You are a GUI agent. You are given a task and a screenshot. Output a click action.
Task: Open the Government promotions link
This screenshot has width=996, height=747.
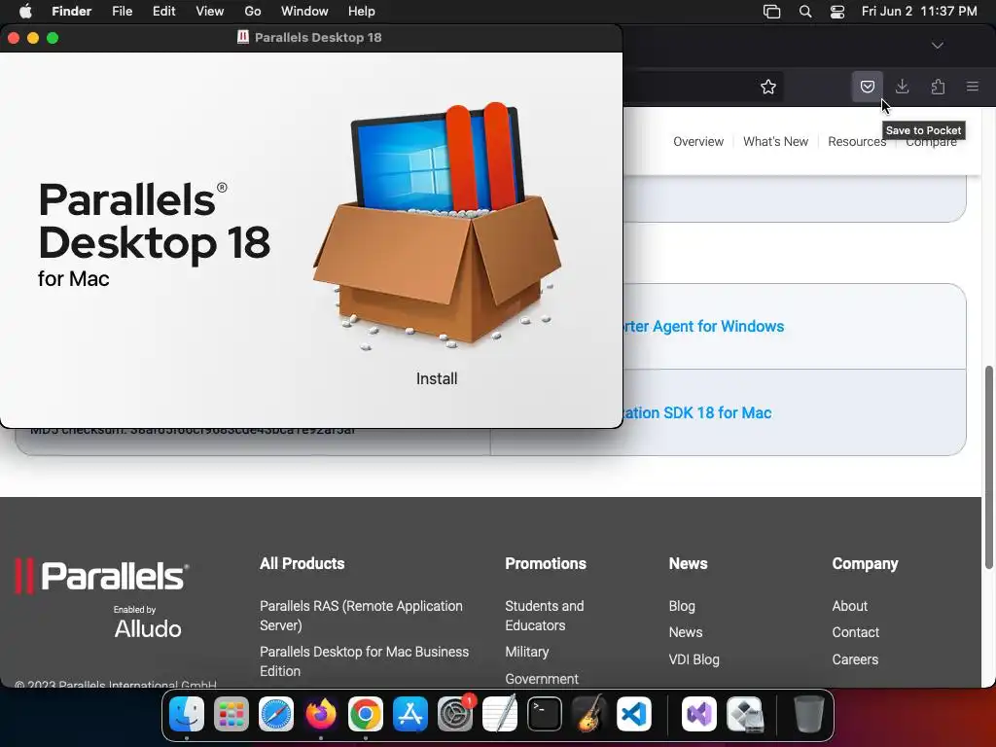(541, 679)
